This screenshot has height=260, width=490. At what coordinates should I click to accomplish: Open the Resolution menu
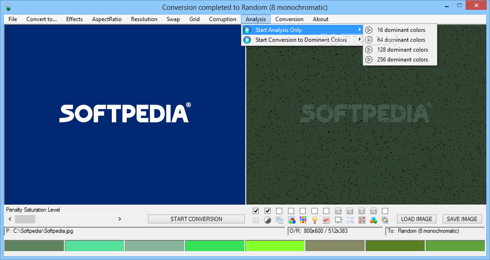pyautogui.click(x=144, y=19)
